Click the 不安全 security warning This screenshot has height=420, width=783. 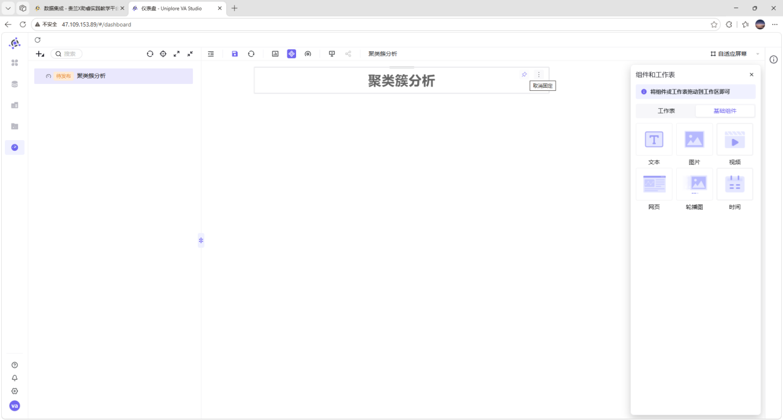46,25
